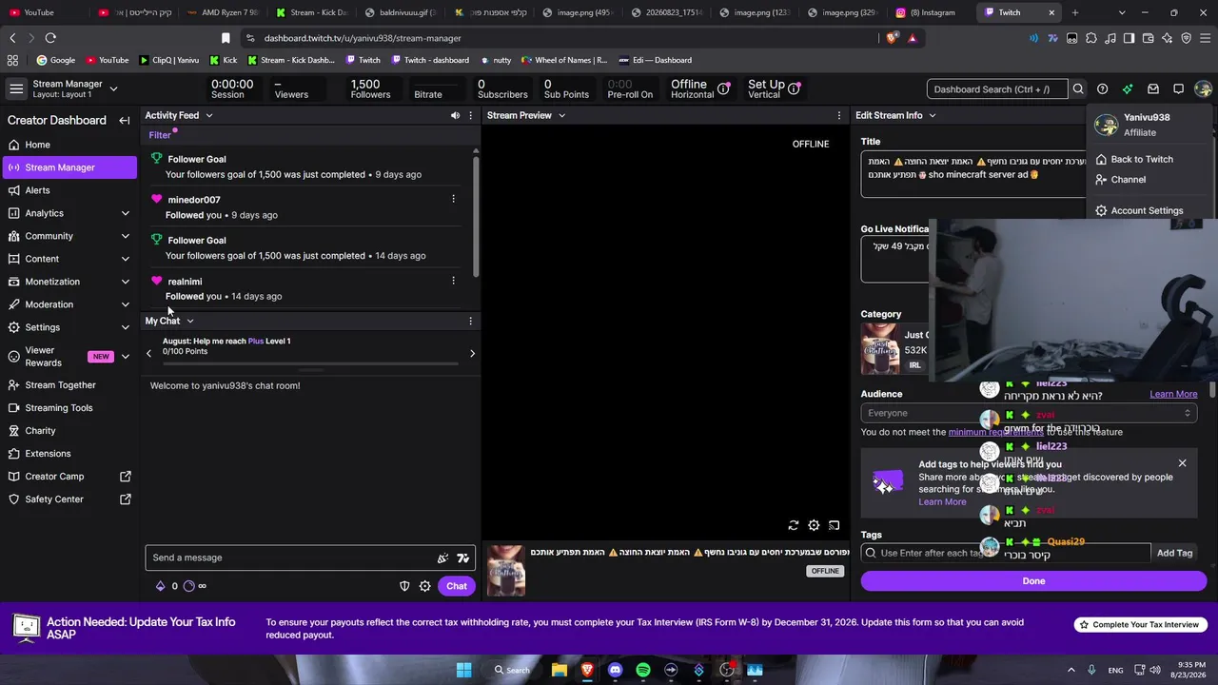The height and width of the screenshot is (685, 1218).
Task: Mute Activity Feed alert sounds
Action: [455, 115]
